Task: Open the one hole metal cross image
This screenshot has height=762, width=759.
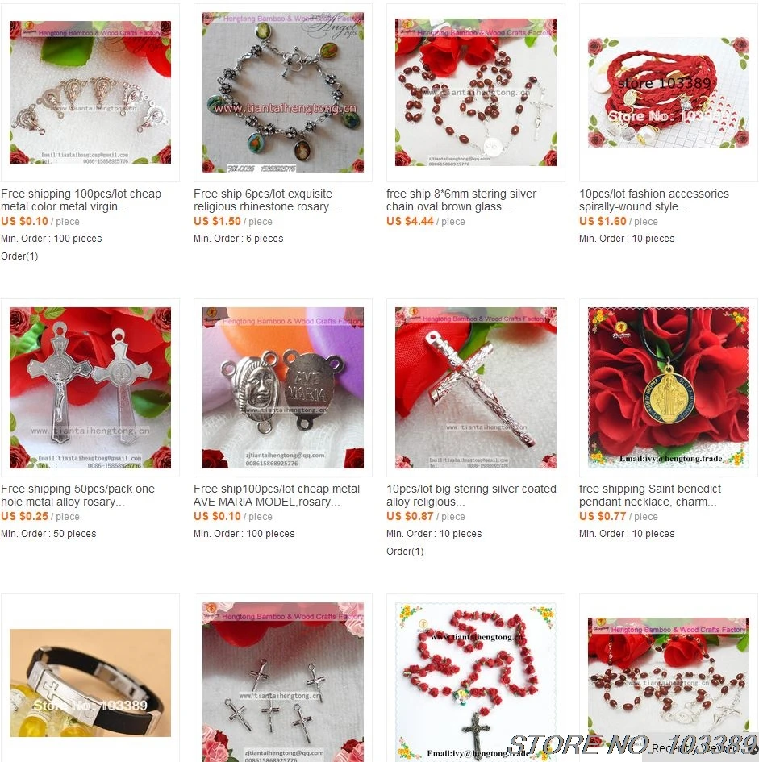Action: 90,388
